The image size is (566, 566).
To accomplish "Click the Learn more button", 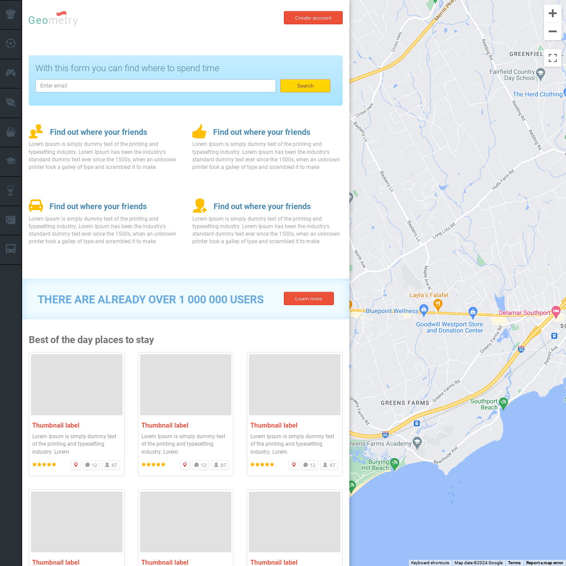I will 309,298.
